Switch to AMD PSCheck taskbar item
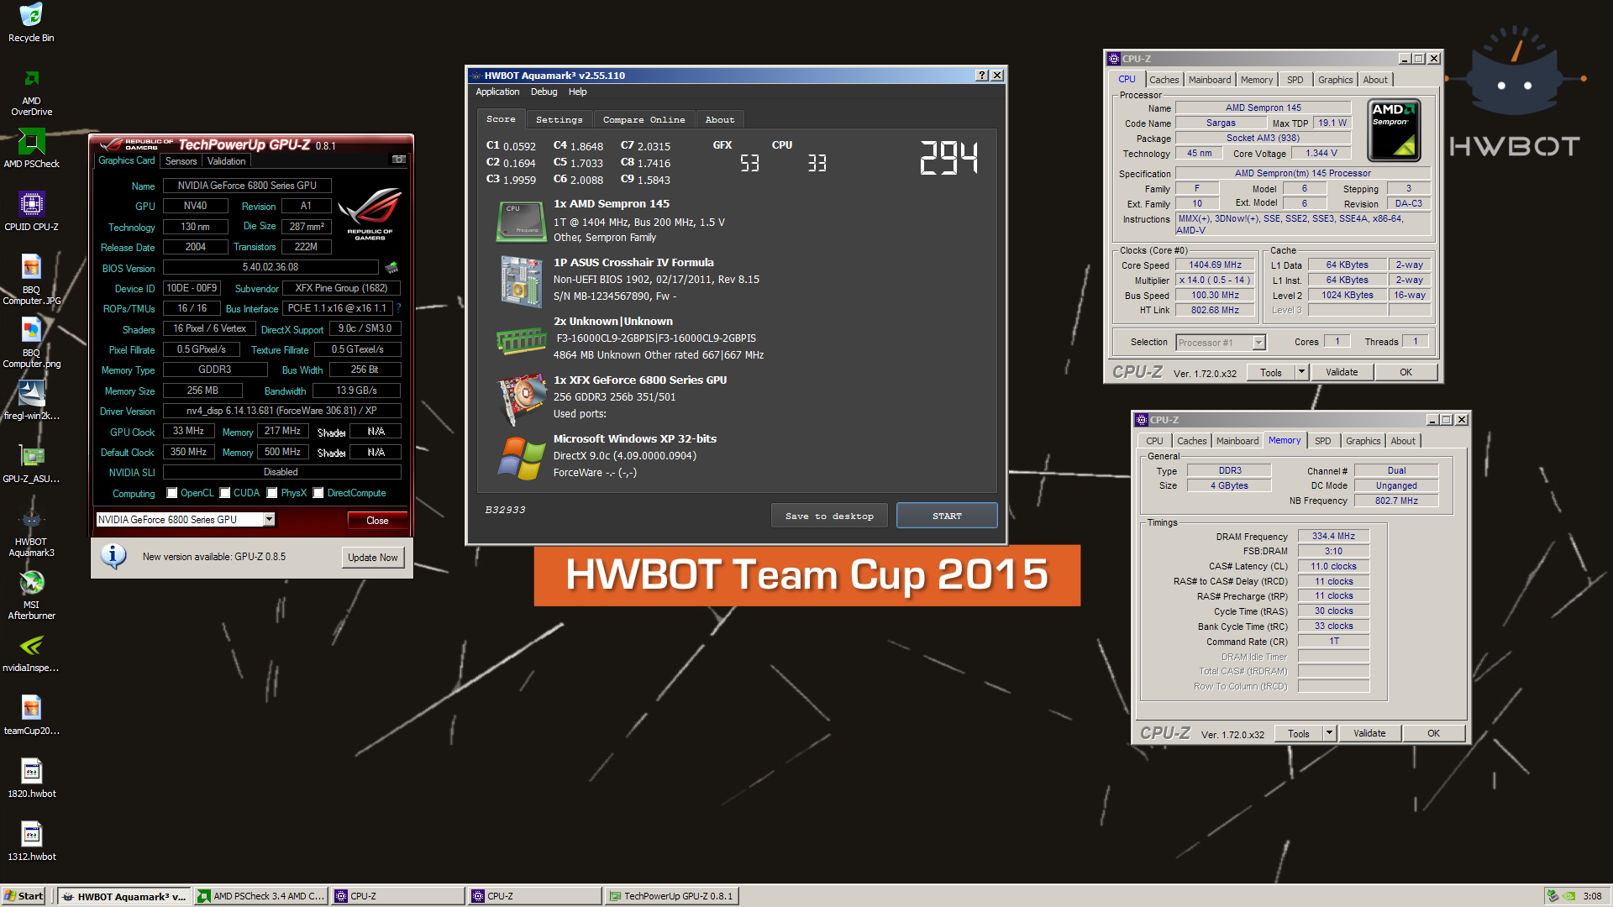The height and width of the screenshot is (907, 1613). pyautogui.click(x=261, y=896)
